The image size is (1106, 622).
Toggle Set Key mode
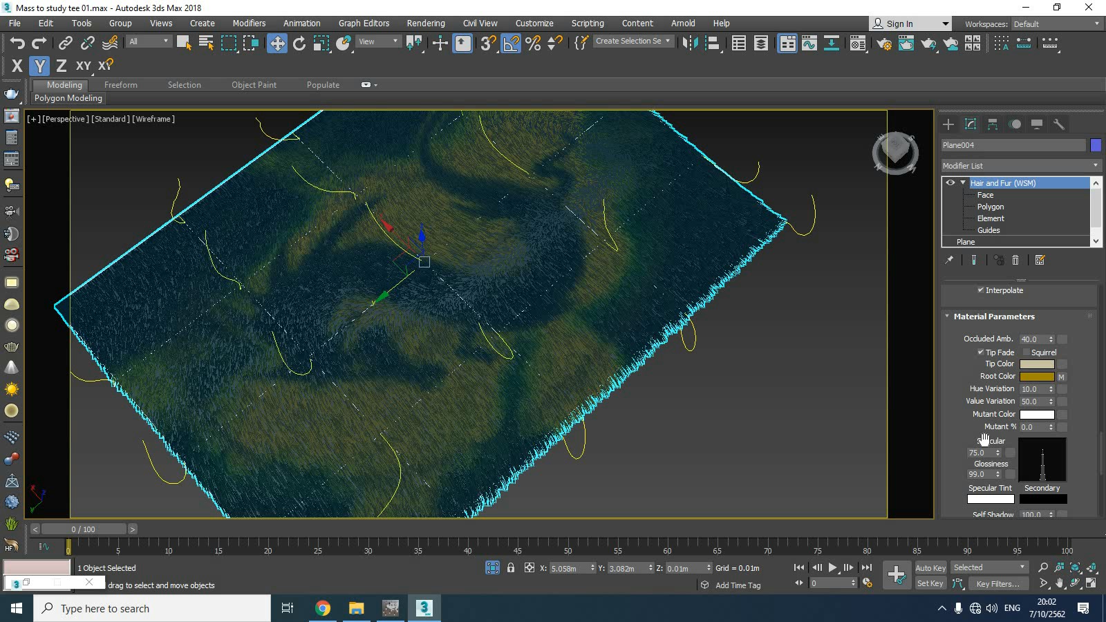pos(930,583)
